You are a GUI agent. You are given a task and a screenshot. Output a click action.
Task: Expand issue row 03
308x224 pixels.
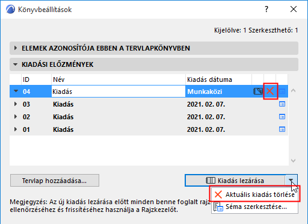16,104
